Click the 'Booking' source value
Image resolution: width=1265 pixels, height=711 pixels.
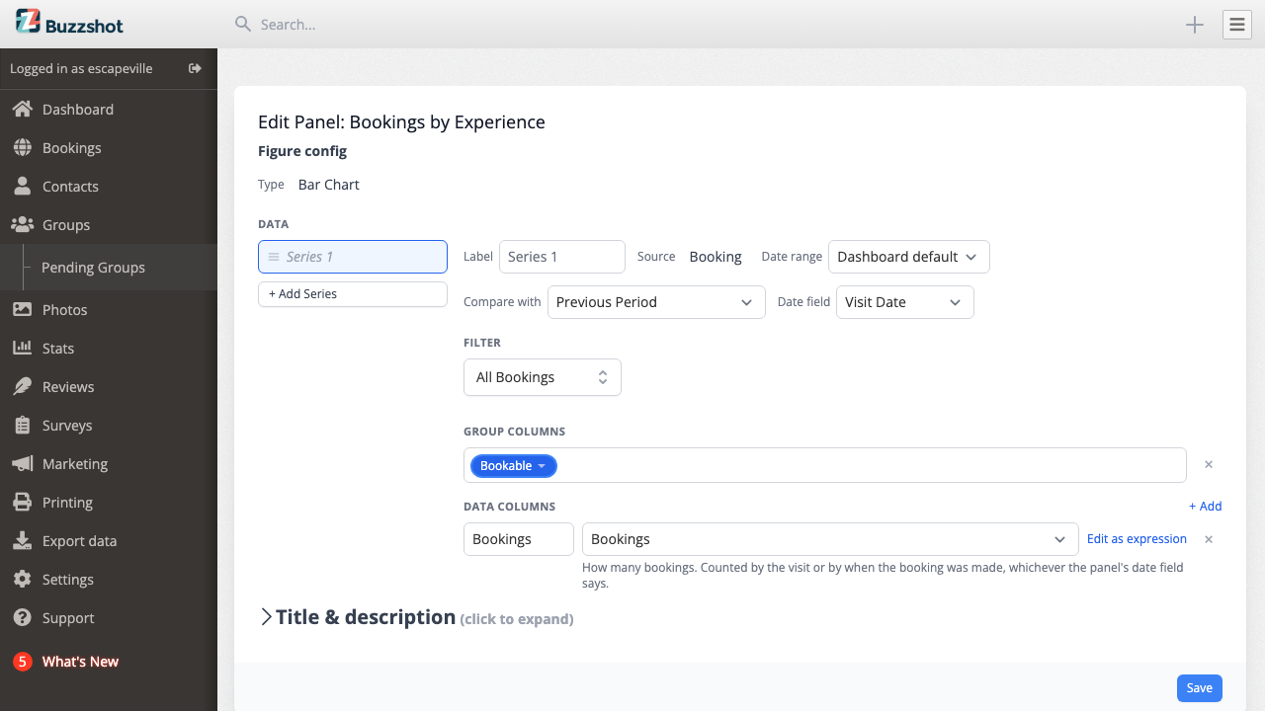[x=716, y=257]
